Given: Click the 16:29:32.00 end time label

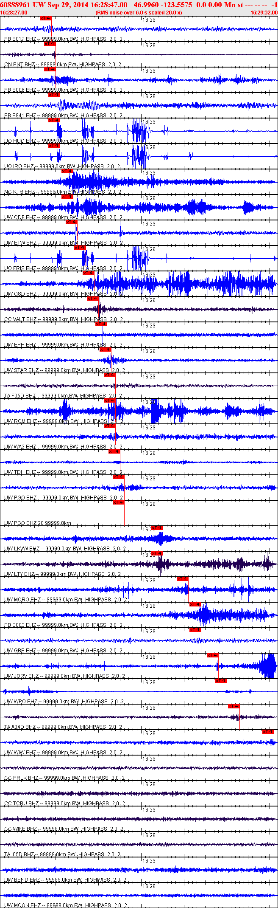Looking at the screenshot, I should [x=264, y=13].
